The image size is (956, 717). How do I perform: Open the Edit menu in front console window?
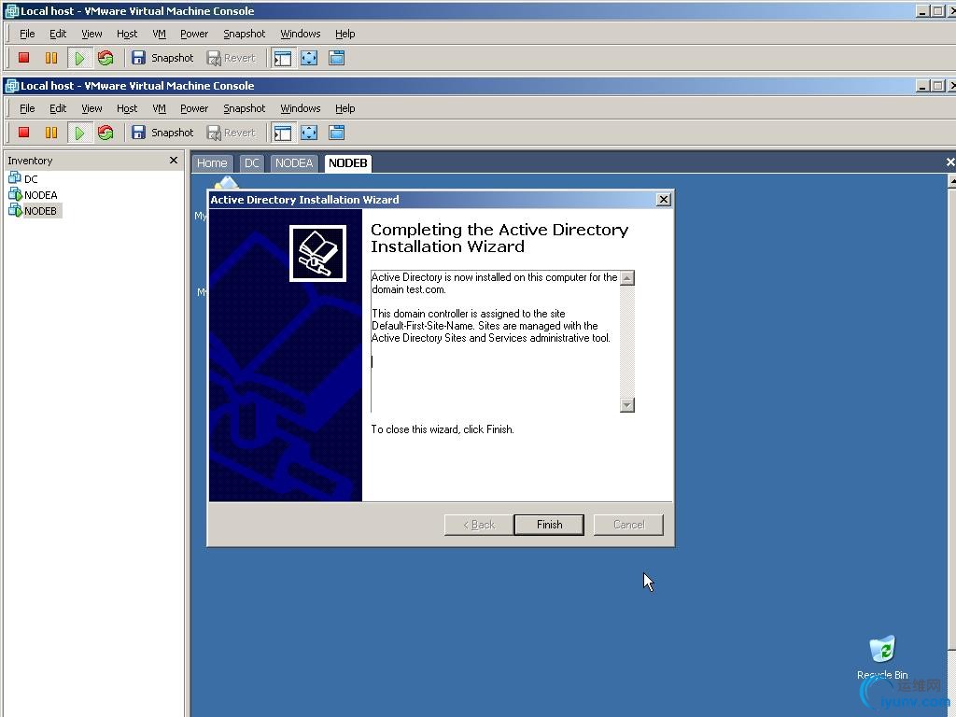click(x=58, y=108)
